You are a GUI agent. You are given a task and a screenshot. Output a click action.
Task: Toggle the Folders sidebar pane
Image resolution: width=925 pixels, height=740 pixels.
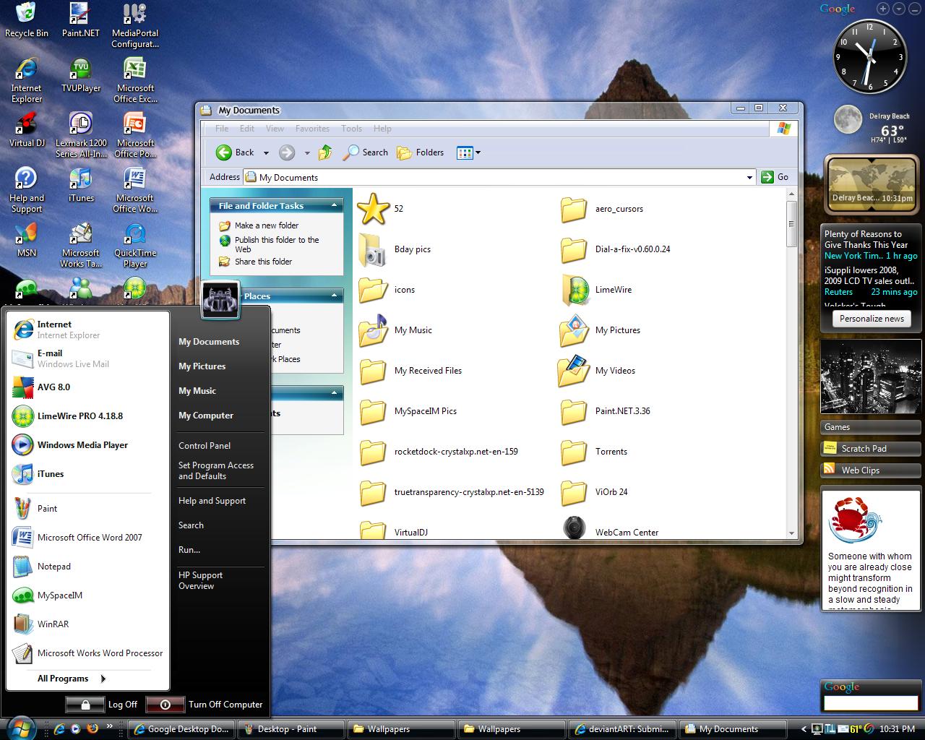(x=420, y=152)
